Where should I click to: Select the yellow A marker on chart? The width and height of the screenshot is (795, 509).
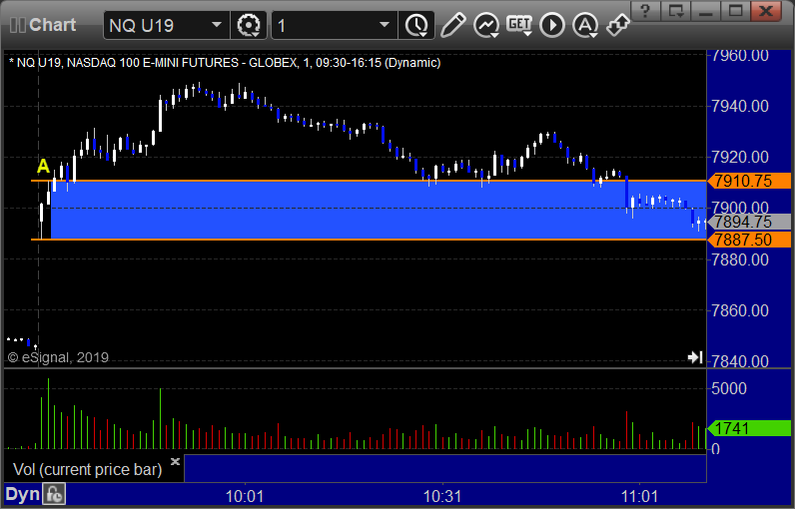[x=43, y=166]
